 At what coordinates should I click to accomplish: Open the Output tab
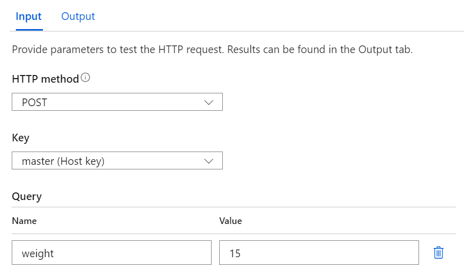point(78,16)
